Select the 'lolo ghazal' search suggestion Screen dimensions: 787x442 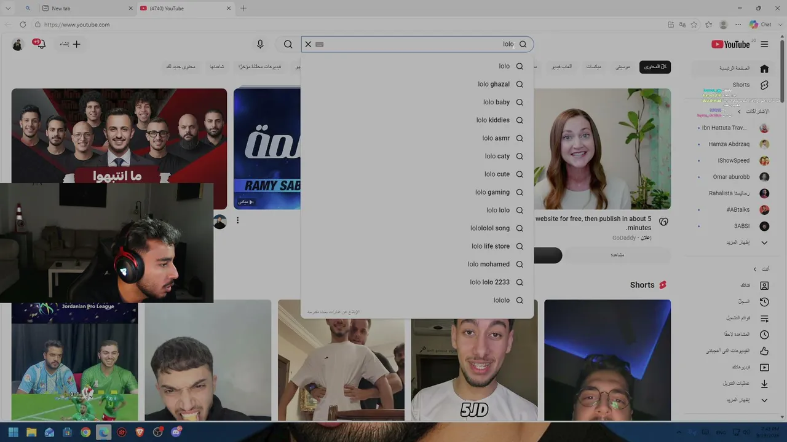(417, 84)
